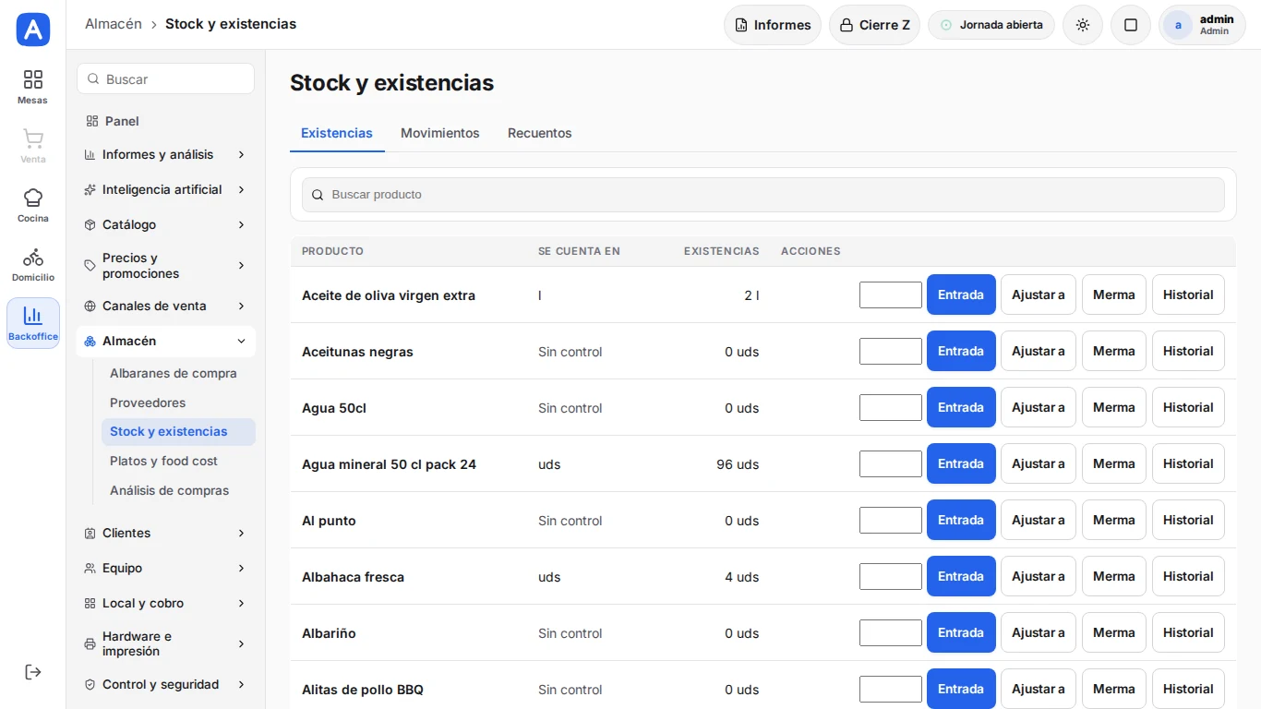The image size is (1261, 709).
Task: Expand Canales de venta section
Action: tap(165, 306)
